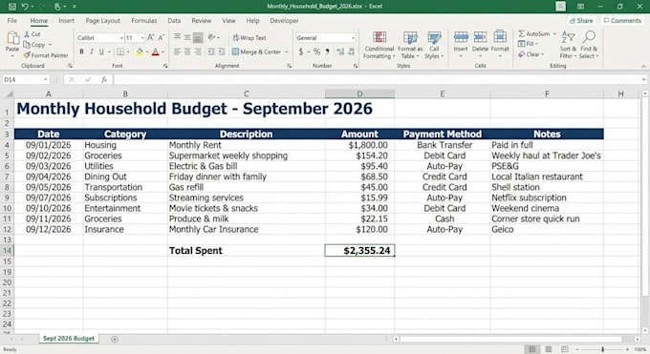Open the fill color highlight swatch

(x=140, y=52)
